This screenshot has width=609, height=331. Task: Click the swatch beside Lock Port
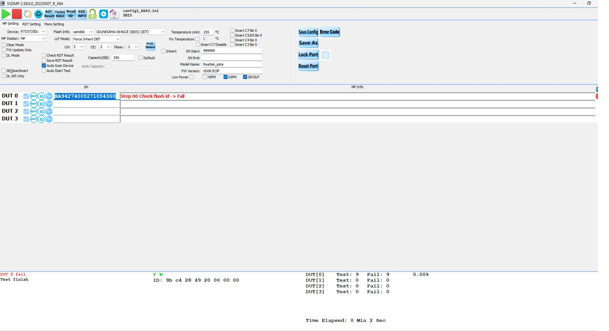coord(325,55)
